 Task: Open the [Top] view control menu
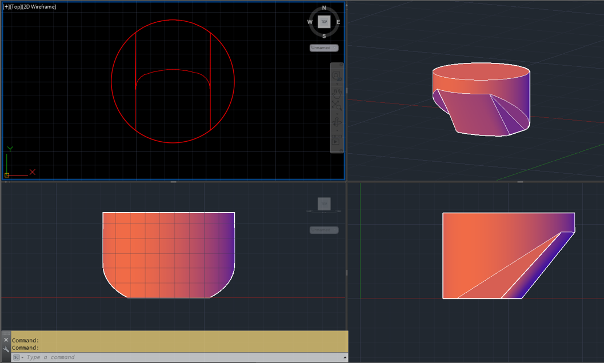tap(17, 6)
